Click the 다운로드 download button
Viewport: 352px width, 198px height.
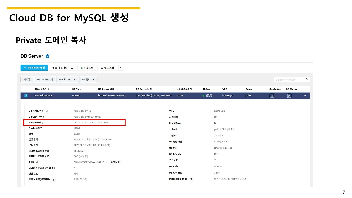pyautogui.click(x=87, y=68)
